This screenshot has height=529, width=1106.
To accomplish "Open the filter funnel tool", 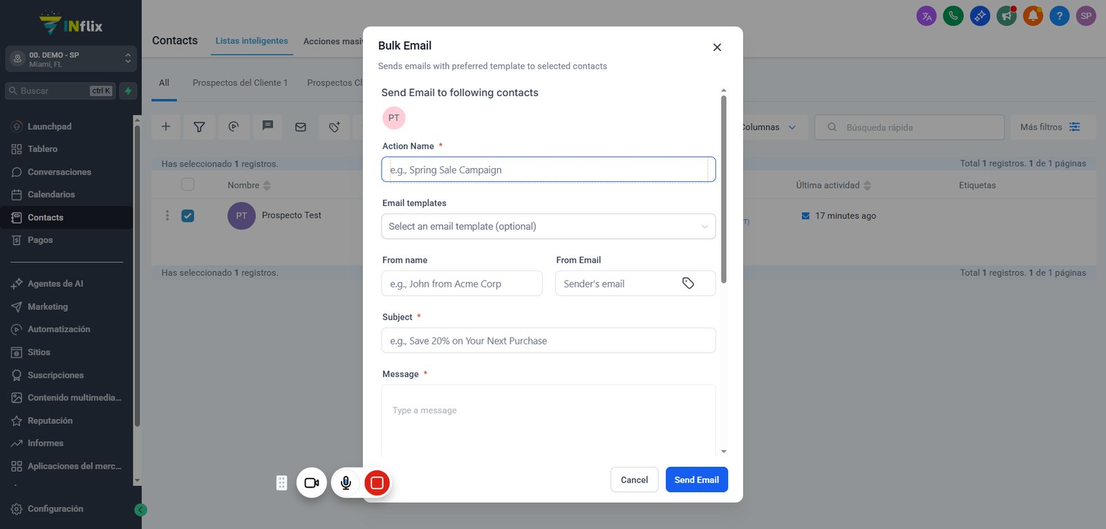I will [x=199, y=127].
